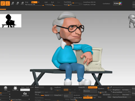Screen dimensions: 135x101
Task: Select the Move transform icon
Action: pyautogui.click(x=12, y=3)
